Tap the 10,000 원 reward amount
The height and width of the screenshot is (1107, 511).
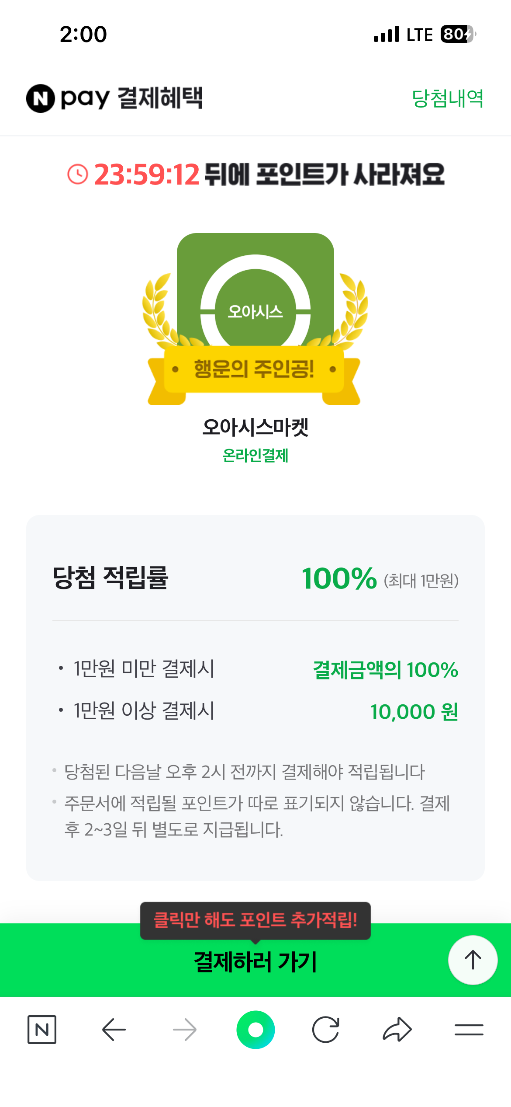[x=414, y=711]
